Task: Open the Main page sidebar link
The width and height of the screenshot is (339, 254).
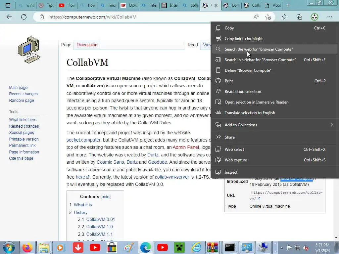Action: (x=18, y=87)
